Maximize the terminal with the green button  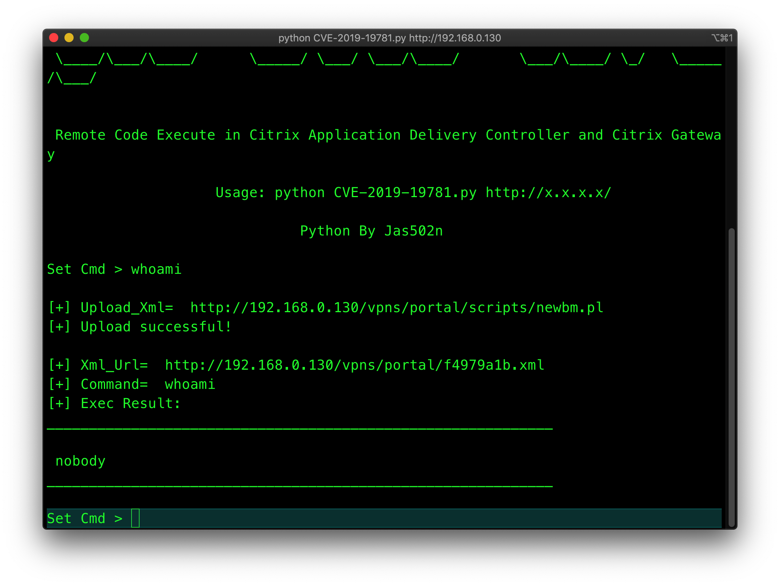[x=84, y=38]
